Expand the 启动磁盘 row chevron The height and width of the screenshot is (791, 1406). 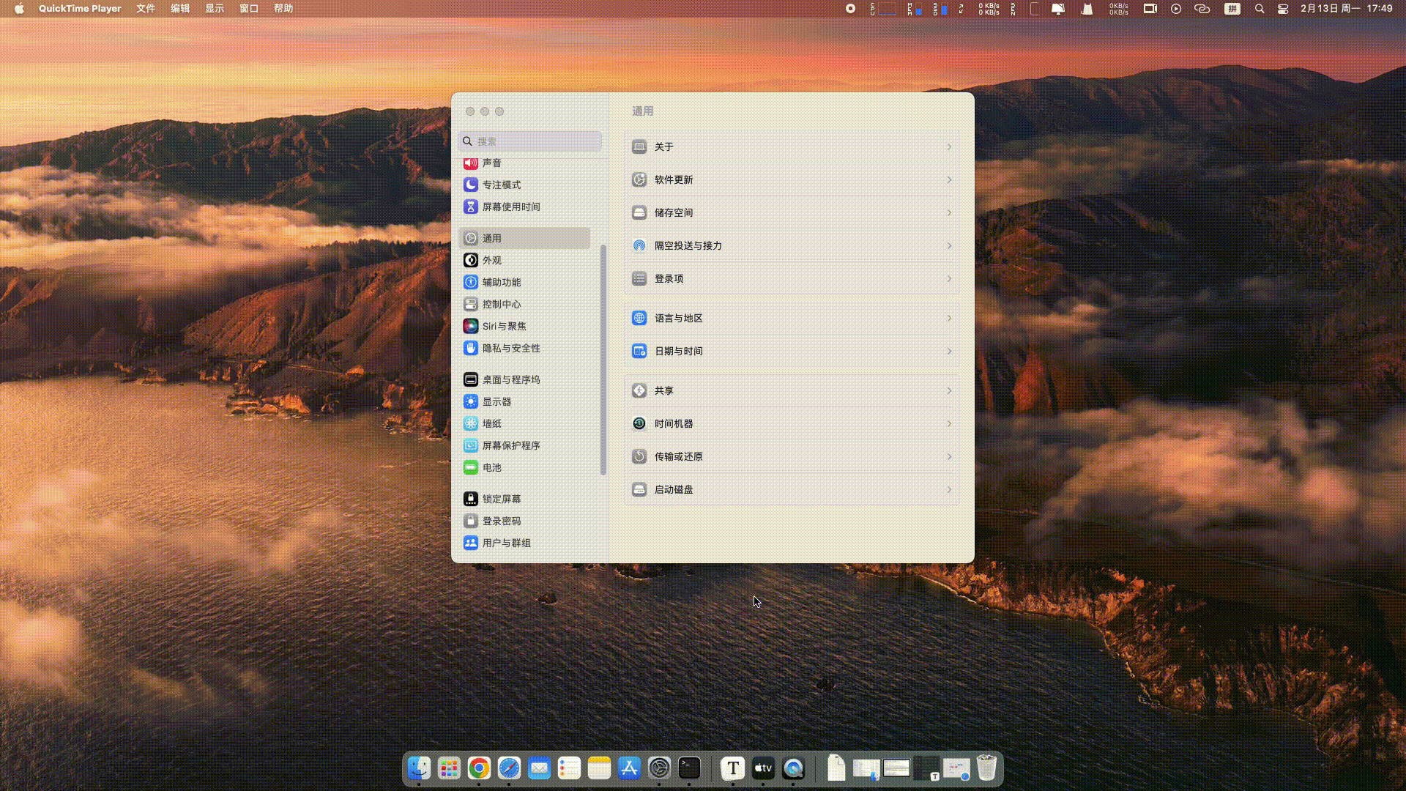[949, 490]
